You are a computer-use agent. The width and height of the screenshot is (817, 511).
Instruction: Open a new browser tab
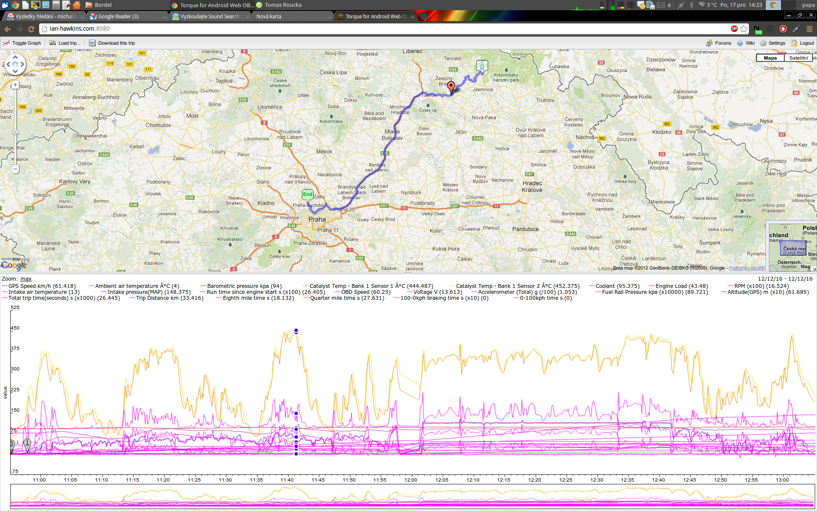424,17
